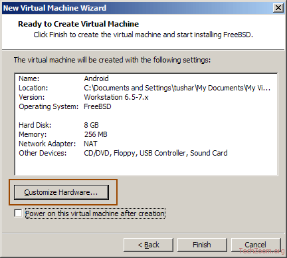
Task: Select the Operating System value 'FreeBSD'
Action: 98,106
